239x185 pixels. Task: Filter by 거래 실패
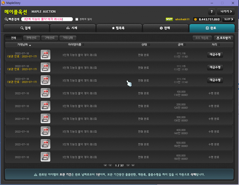(x=68, y=38)
